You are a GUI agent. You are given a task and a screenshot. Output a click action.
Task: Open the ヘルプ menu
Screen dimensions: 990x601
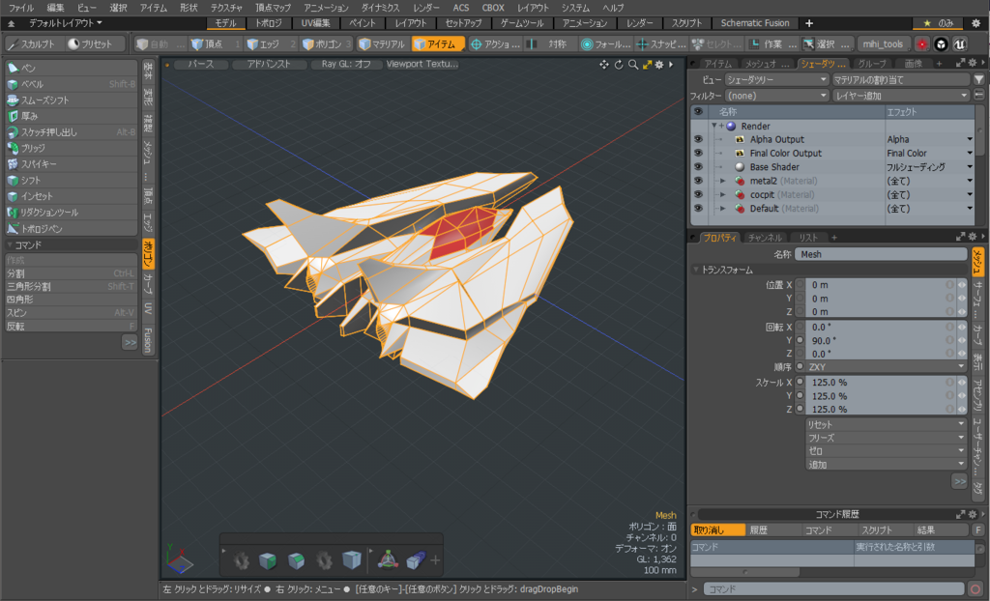(x=613, y=8)
